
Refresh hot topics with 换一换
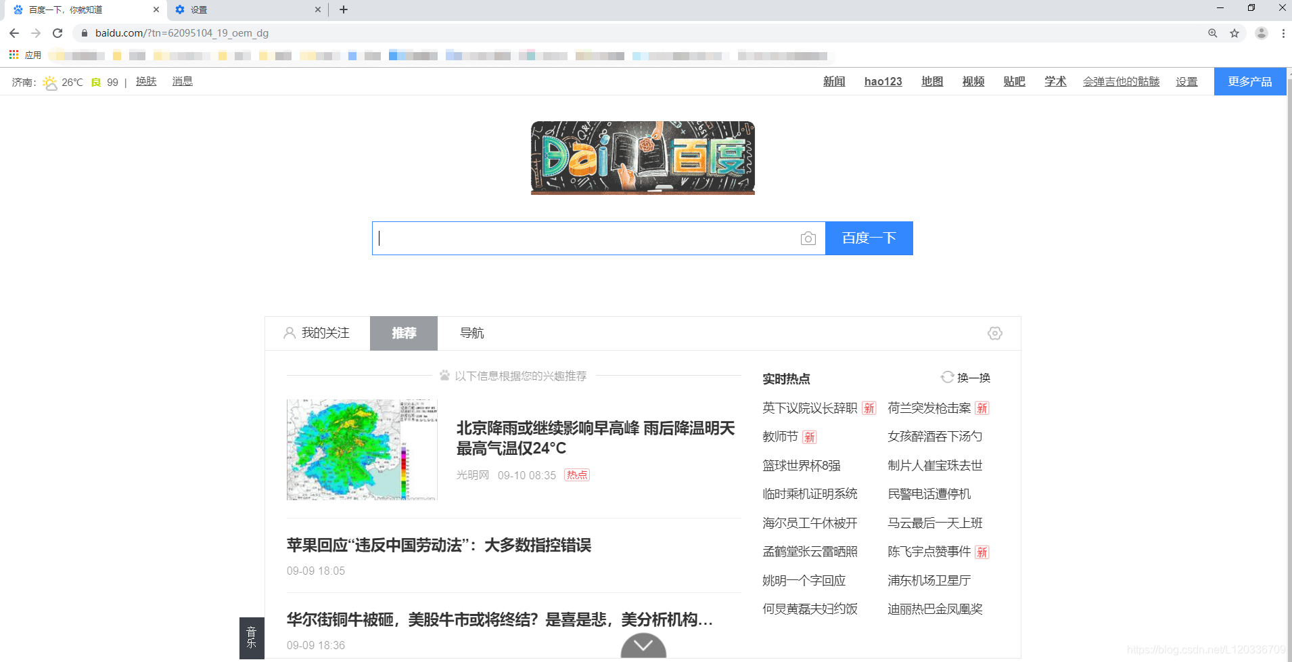[965, 378]
